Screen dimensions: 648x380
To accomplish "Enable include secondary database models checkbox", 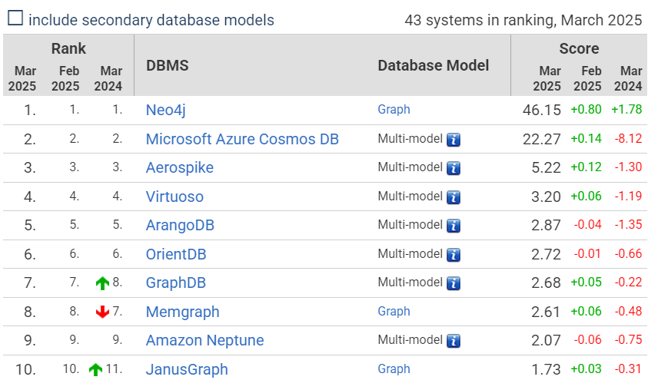I will point(15,19).
